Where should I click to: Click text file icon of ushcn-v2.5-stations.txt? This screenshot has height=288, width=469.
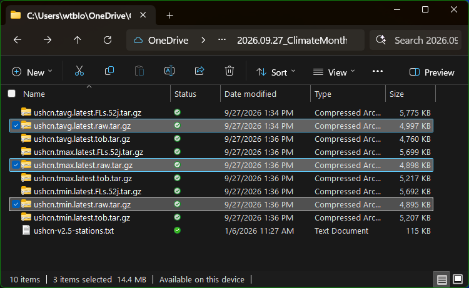click(x=26, y=231)
